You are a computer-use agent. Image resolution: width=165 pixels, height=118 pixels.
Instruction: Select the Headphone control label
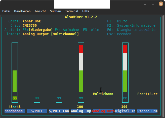pyautogui.click(x=15, y=111)
